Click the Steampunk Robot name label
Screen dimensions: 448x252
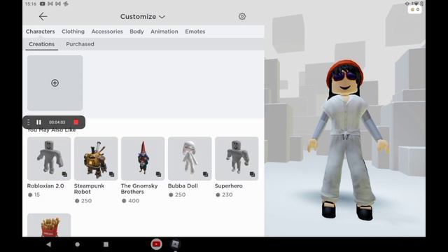point(89,189)
